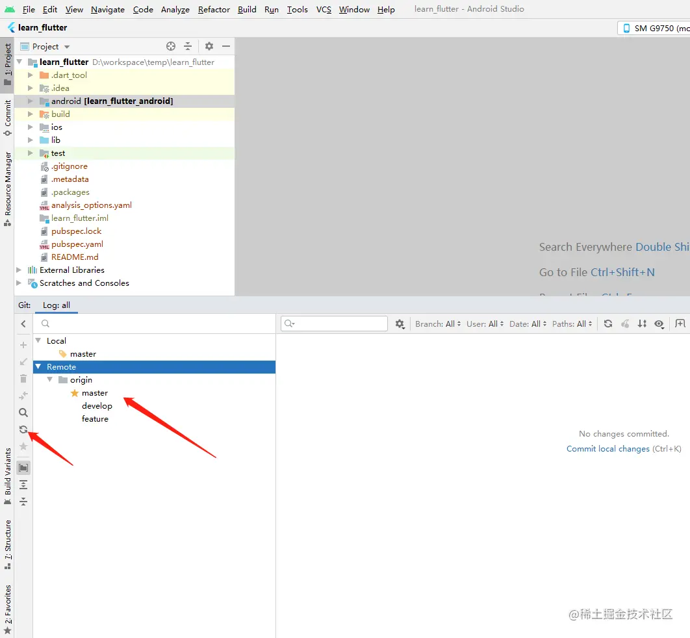Open the eye view options in Git log
The image size is (690, 638).
(x=659, y=324)
